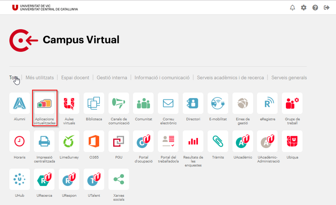Select the Espai docent tab
Viewport: 336px width, 205px height.
pos(75,77)
